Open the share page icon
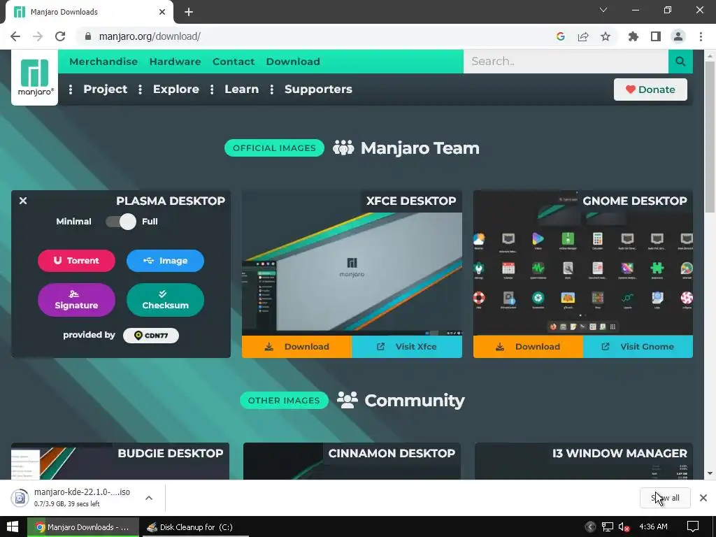716x537 pixels. 583,36
